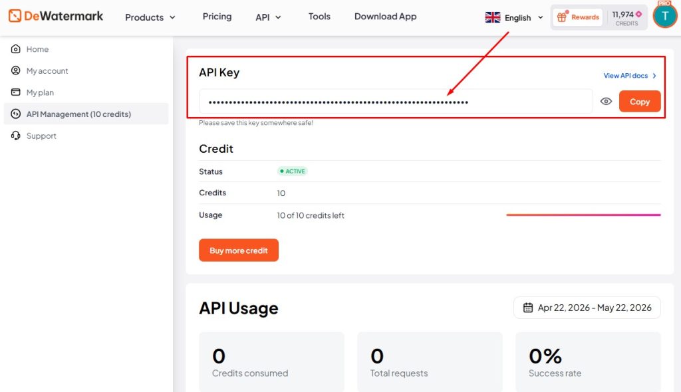This screenshot has height=392, width=681.
Task: Click the DeWatermark logo
Action: tap(56, 16)
